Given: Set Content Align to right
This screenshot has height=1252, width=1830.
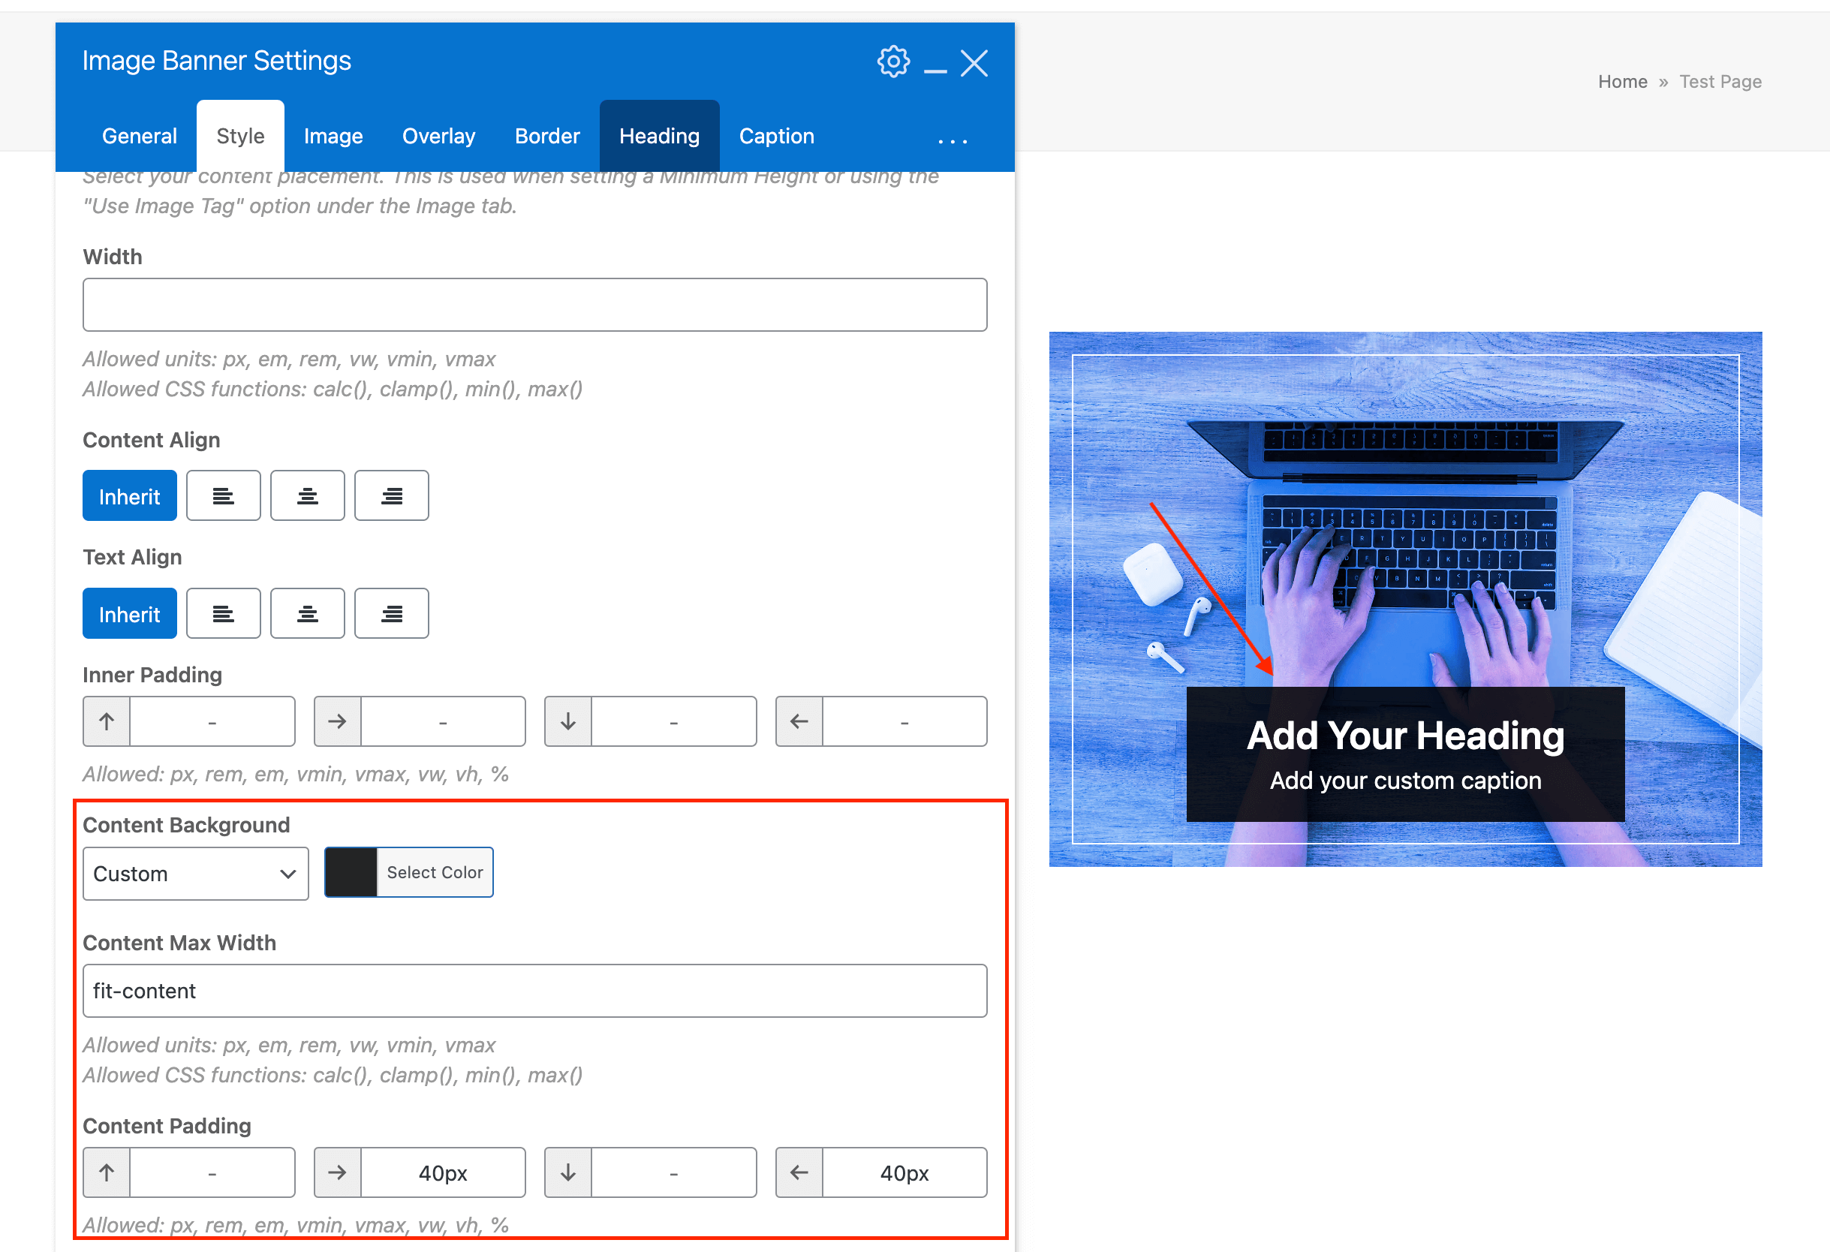Looking at the screenshot, I should (392, 496).
